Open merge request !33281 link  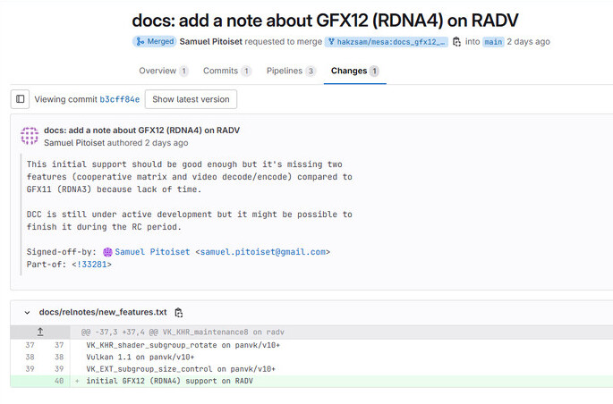[x=92, y=264]
